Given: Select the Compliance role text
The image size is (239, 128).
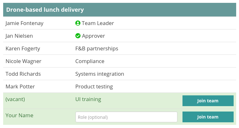Looking at the screenshot, I should 90,61.
